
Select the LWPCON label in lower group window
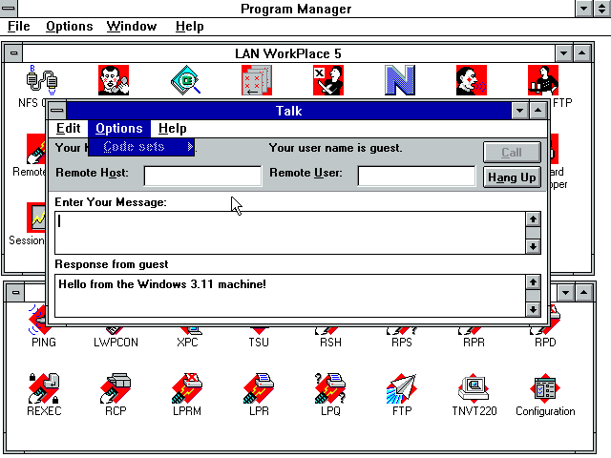(x=116, y=343)
